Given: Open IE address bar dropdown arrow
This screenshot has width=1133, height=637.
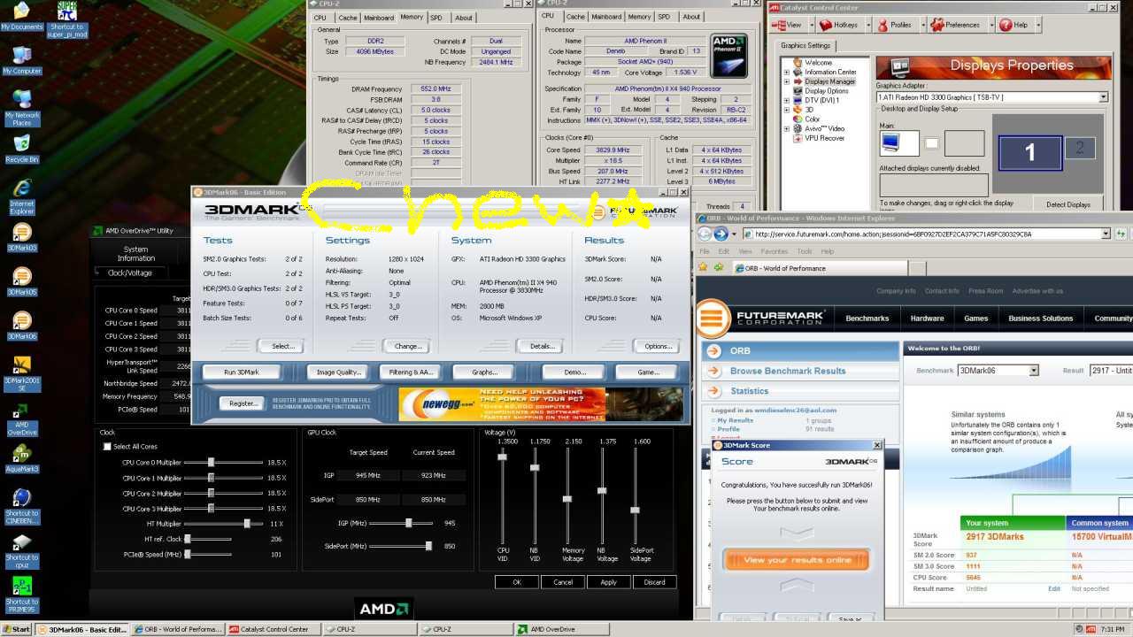Looking at the screenshot, I should coord(1106,234).
